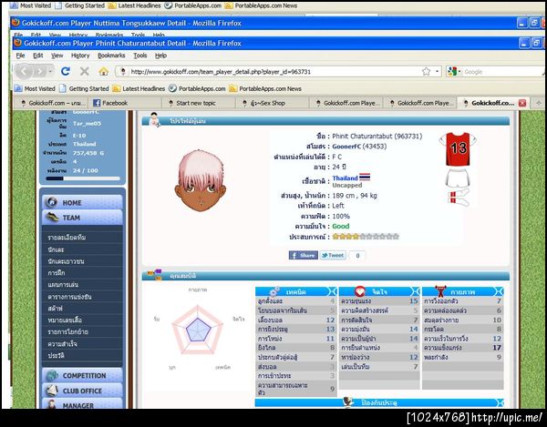Open the bookmark star dropdown arrow
Image resolution: width=547 pixels, height=427 pixels.
[x=437, y=72]
